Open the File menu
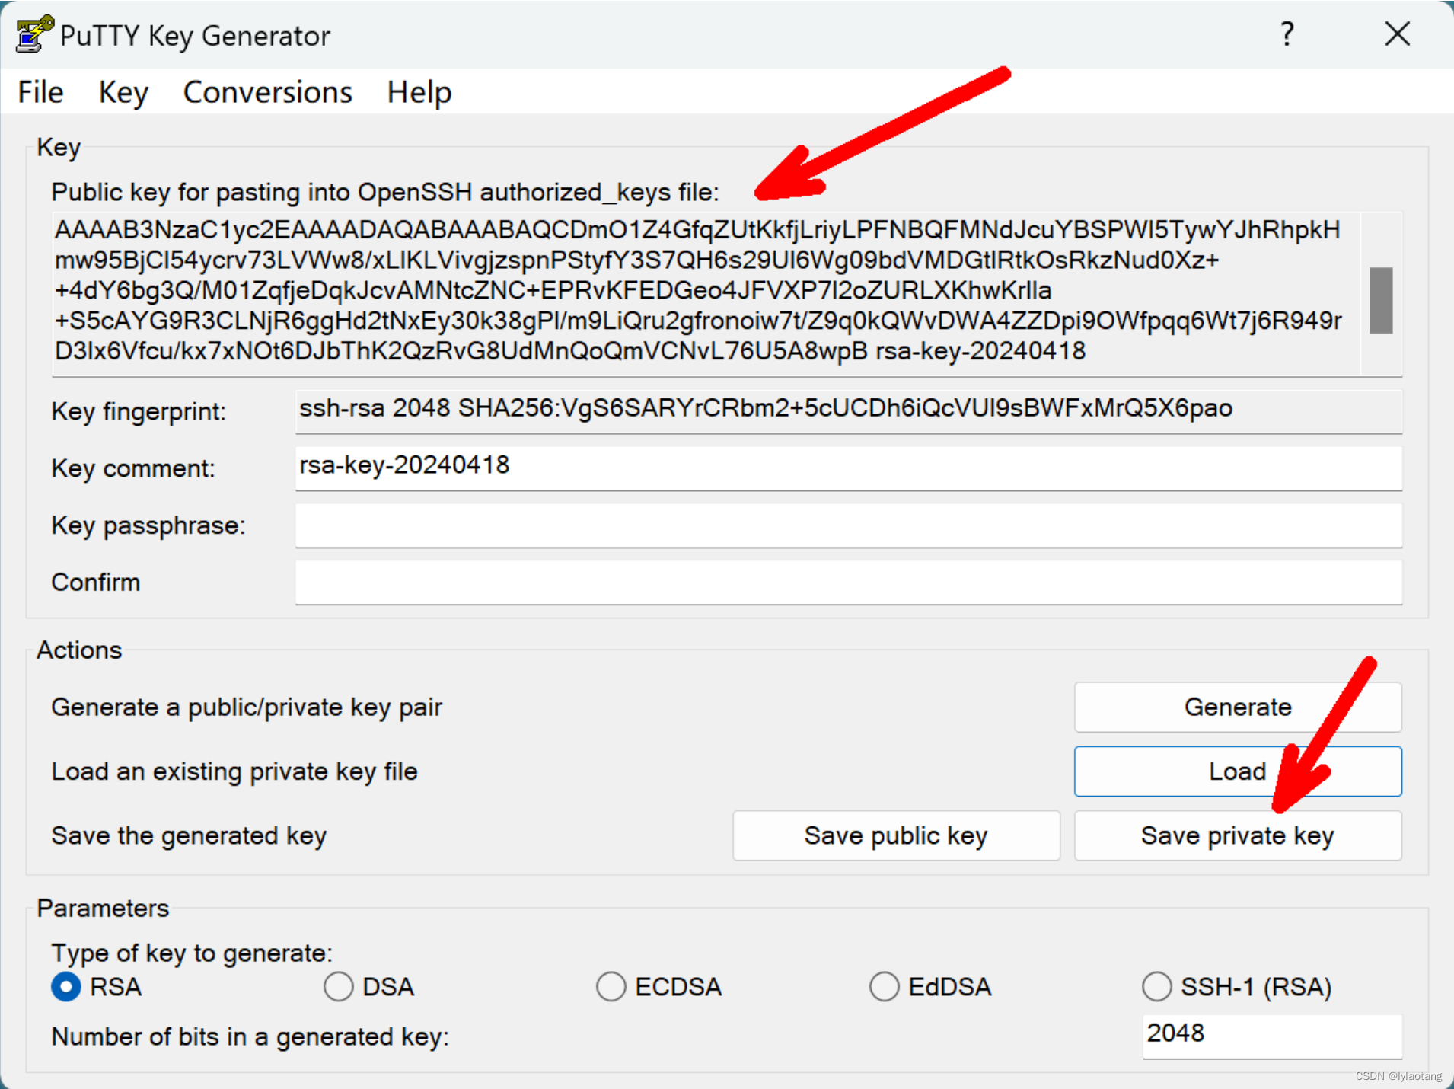This screenshot has width=1454, height=1089. (40, 92)
